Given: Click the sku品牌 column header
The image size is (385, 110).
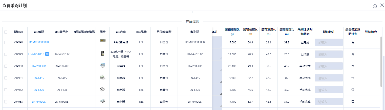Looking at the screenshot, I should (x=141, y=32).
